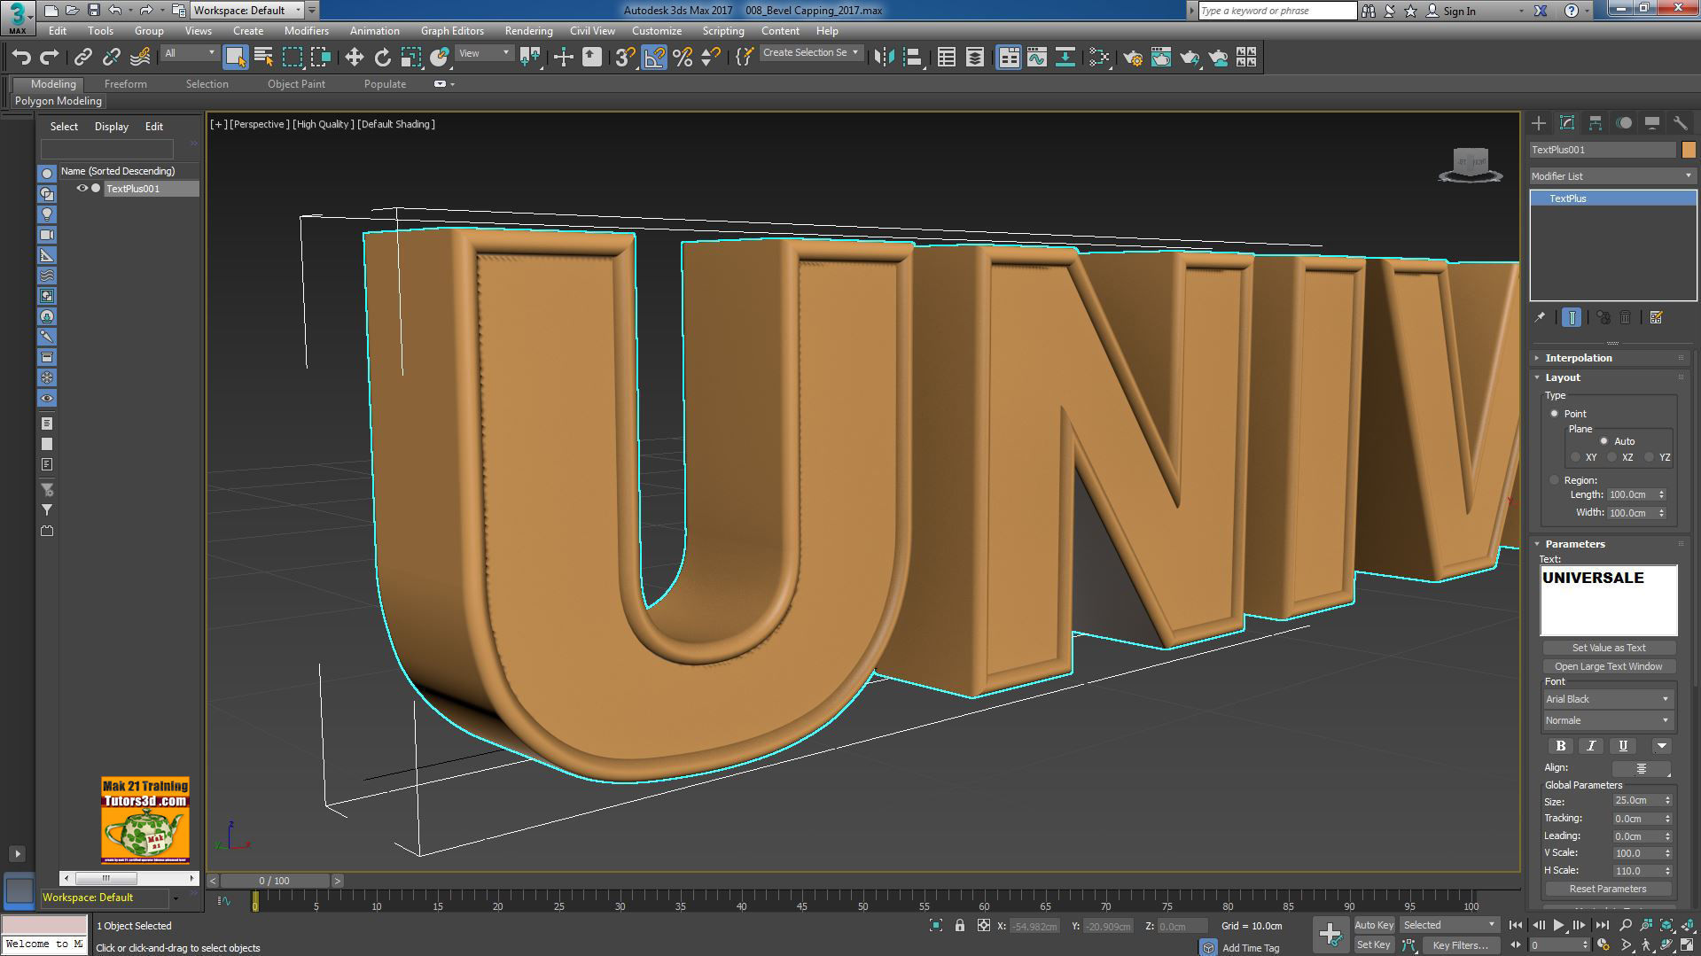
Task: Select the Point layout type radio
Action: pyautogui.click(x=1555, y=414)
